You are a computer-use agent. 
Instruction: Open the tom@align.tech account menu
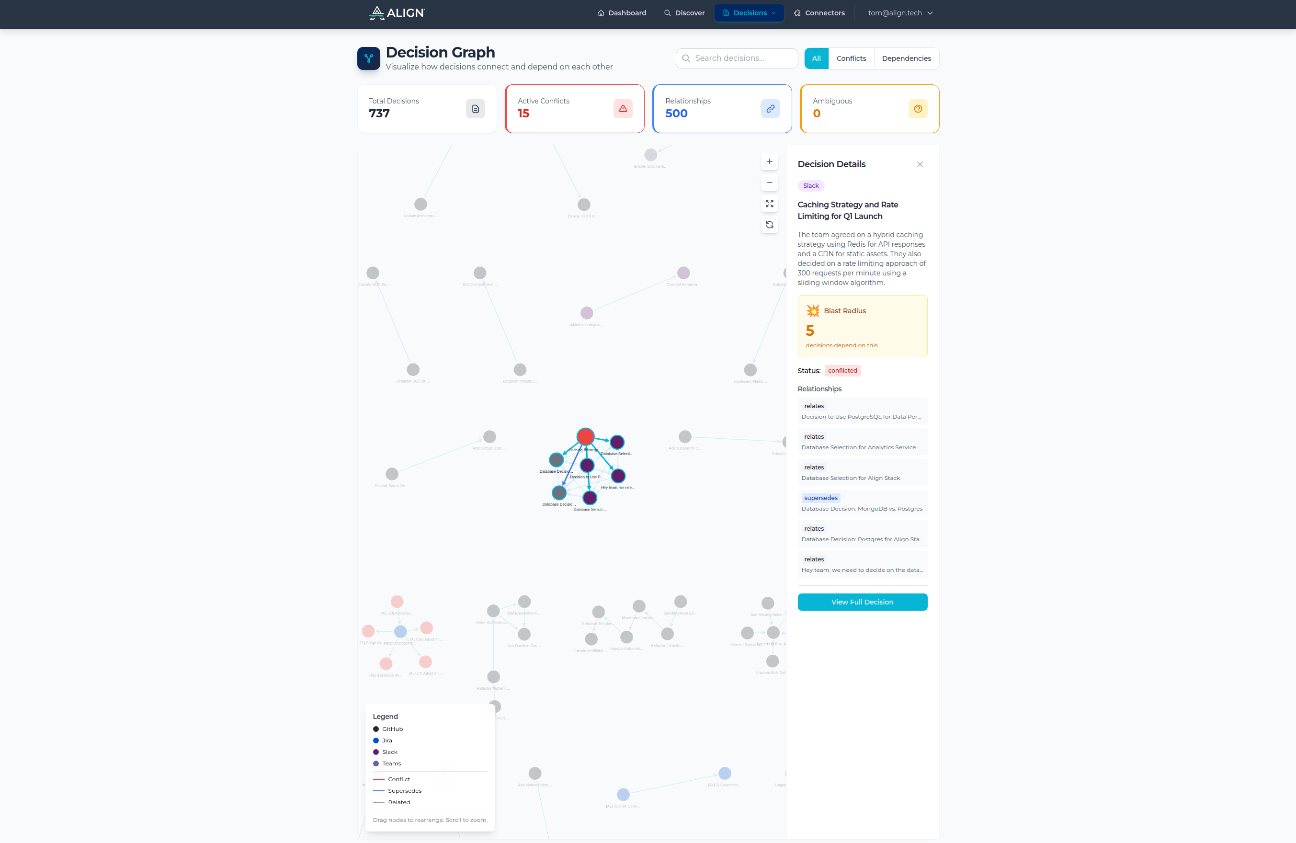(900, 12)
